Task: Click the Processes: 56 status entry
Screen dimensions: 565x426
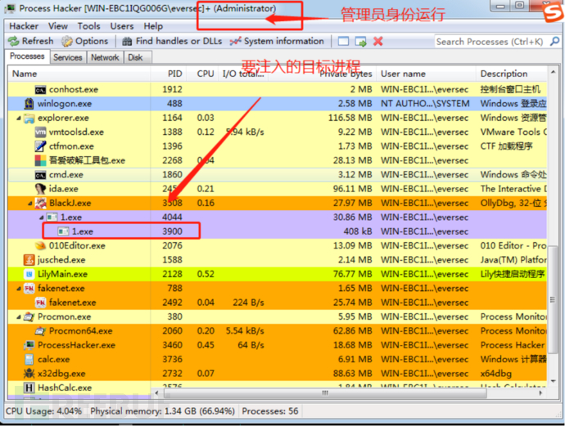Action: pyautogui.click(x=270, y=411)
